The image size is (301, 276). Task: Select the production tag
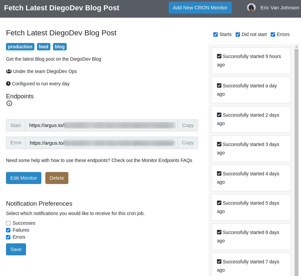20,47
